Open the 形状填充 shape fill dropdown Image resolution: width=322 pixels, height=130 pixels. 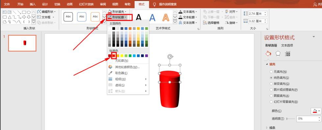pos(117,12)
